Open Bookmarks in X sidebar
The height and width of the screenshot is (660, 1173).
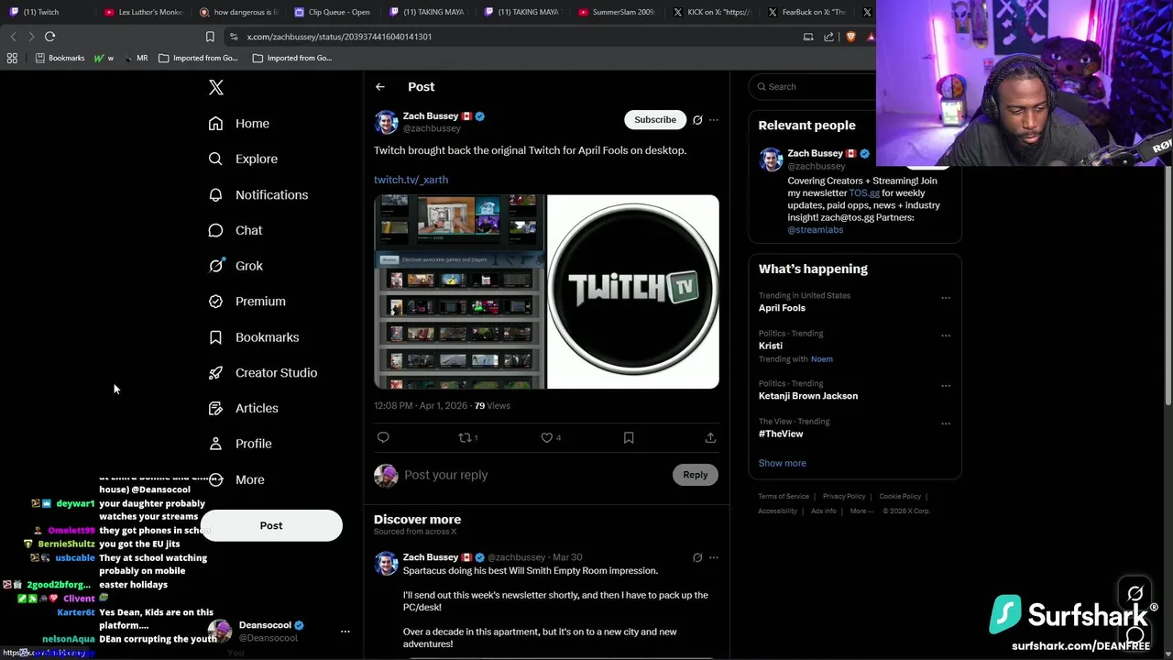[253, 337]
